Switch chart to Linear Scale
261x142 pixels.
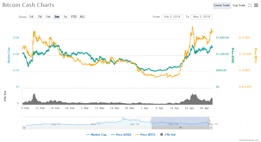pos(222,6)
